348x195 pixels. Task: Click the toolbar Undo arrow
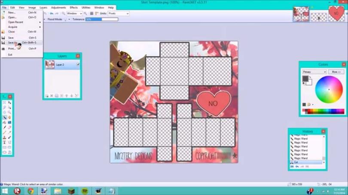(52, 14)
